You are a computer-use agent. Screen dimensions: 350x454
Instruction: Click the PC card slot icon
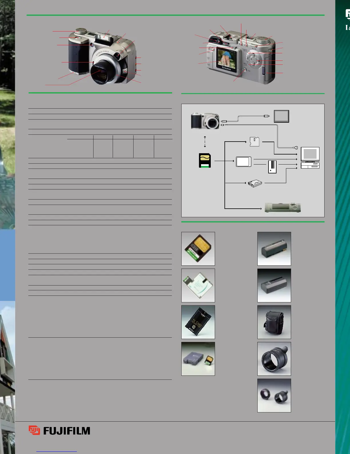tap(272, 167)
